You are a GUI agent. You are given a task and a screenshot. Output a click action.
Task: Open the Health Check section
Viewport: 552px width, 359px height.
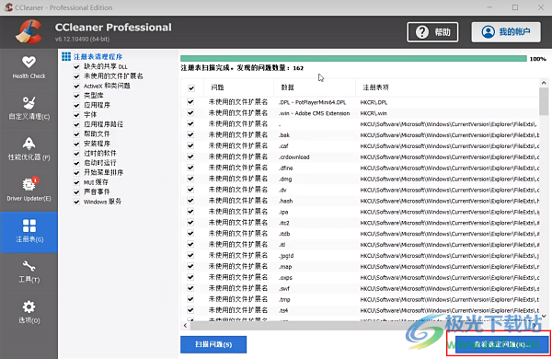click(x=29, y=67)
